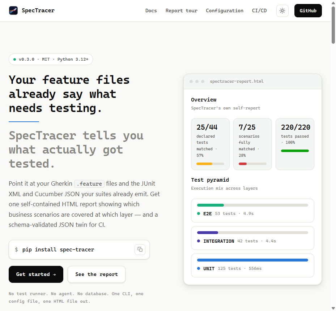Click the green E2E layer bar
336x311 pixels.
coord(210,205)
